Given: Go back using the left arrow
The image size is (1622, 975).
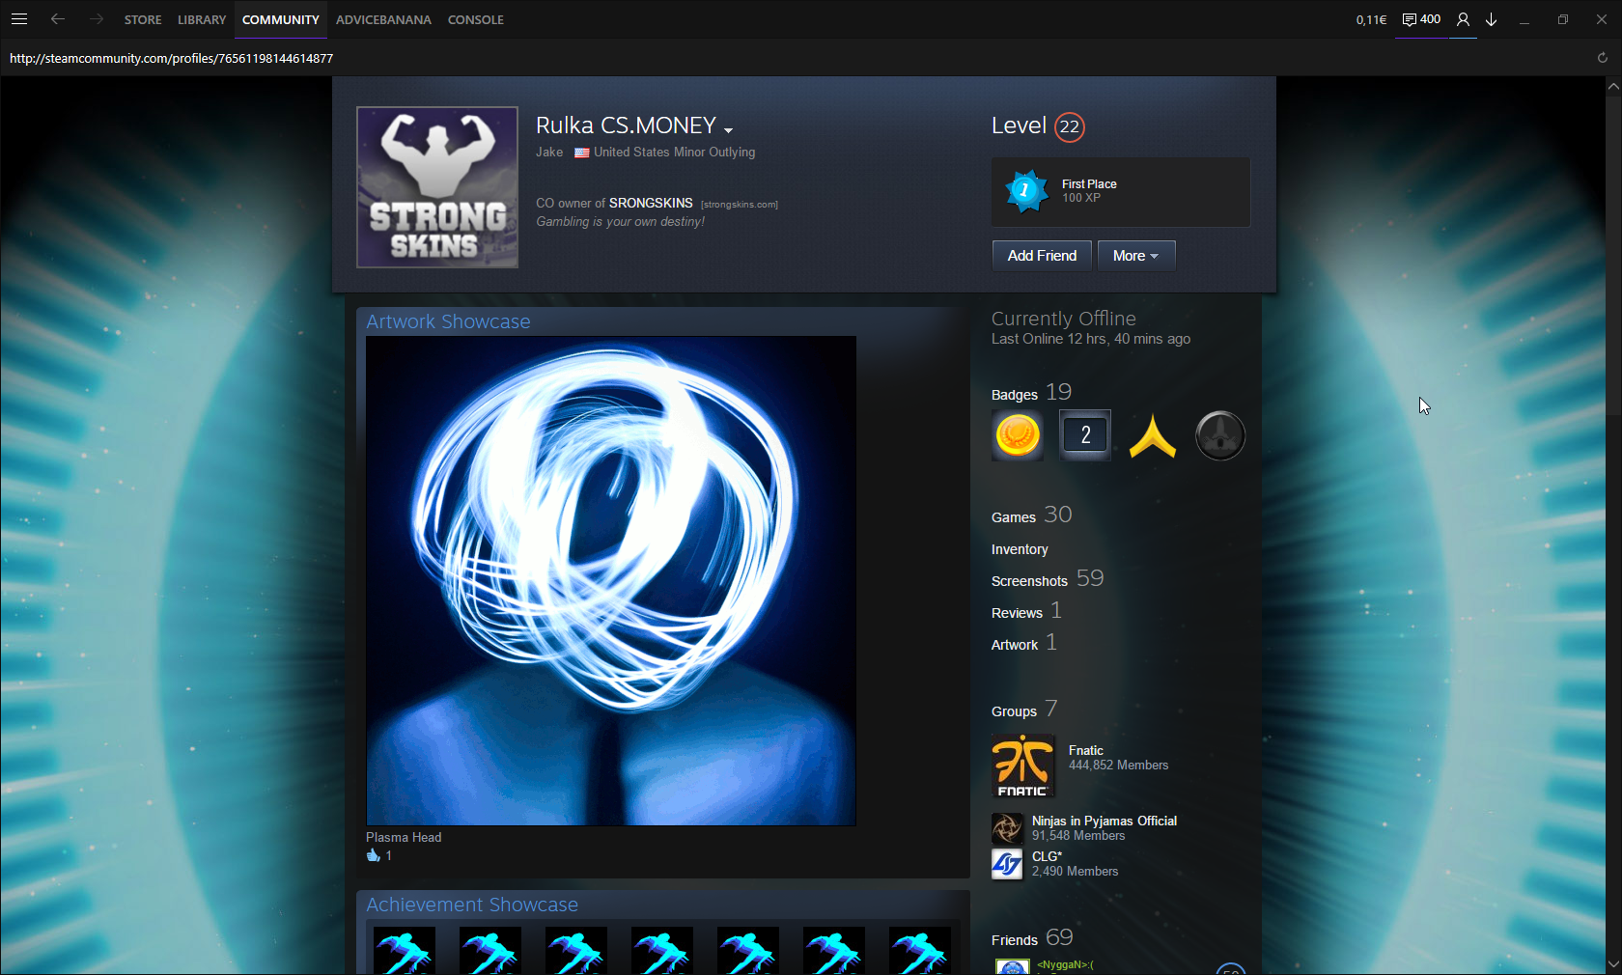Looking at the screenshot, I should click(x=58, y=19).
